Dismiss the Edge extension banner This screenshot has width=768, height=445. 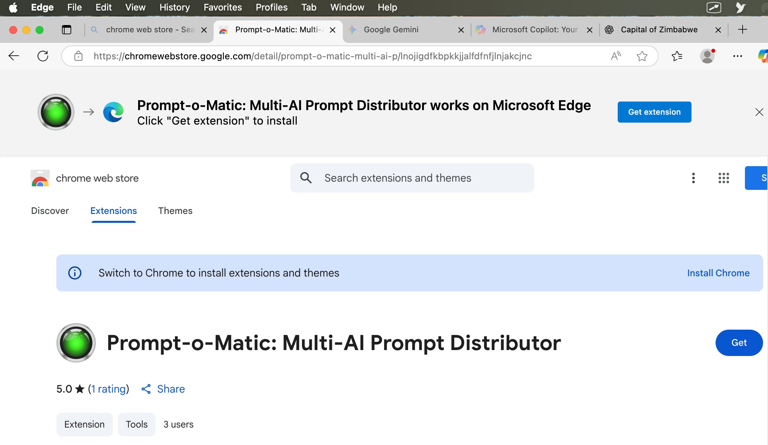(x=759, y=112)
